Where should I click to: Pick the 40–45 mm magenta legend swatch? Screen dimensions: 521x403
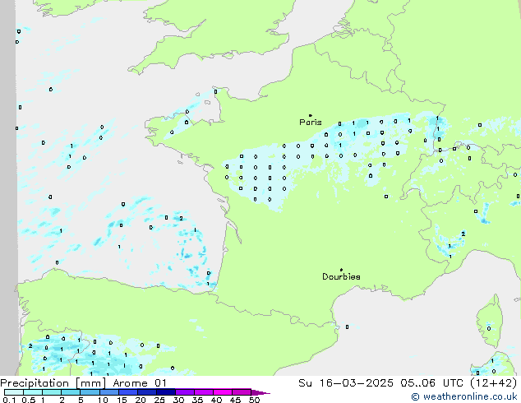coord(223,392)
